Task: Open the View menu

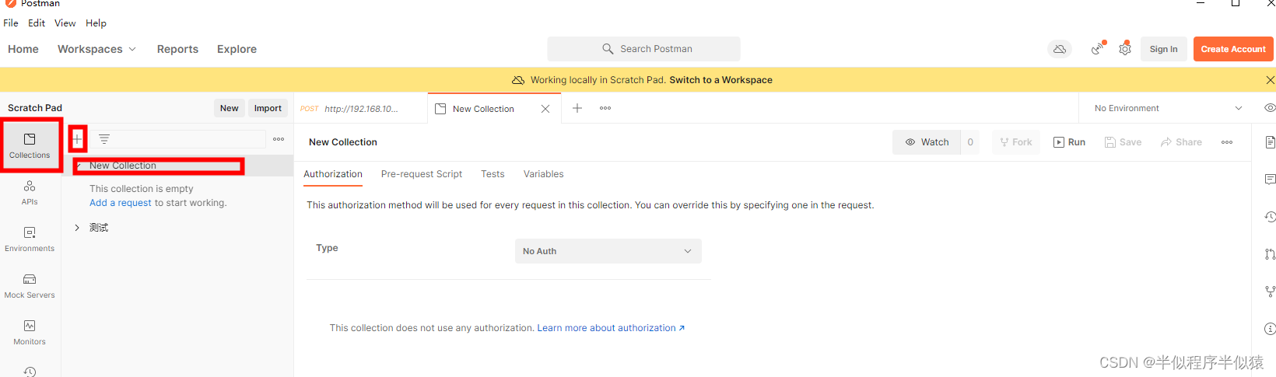Action: pos(65,23)
